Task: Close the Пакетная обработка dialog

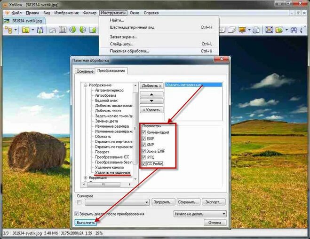Action: click(222, 59)
